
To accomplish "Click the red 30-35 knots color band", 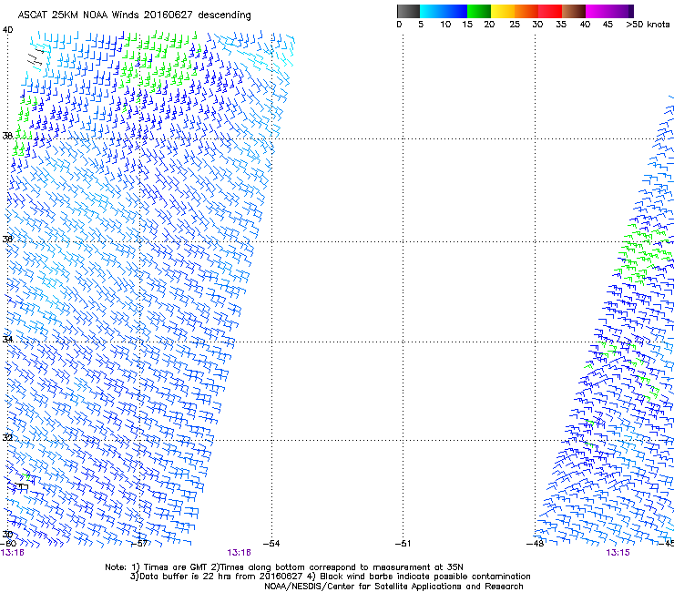I will 550,11.
